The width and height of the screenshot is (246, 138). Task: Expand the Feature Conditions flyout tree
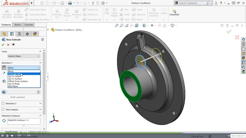point(48,30)
